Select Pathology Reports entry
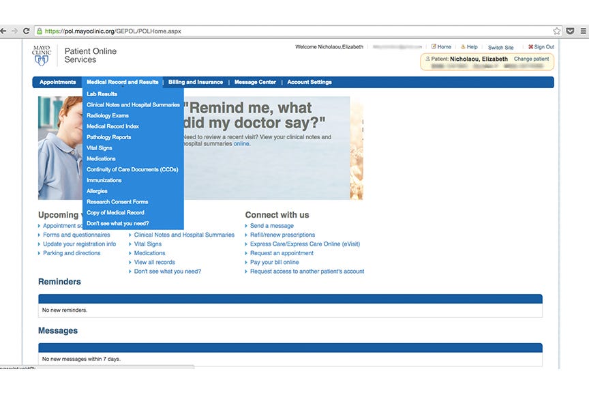The height and width of the screenshot is (393, 589). 109,137
